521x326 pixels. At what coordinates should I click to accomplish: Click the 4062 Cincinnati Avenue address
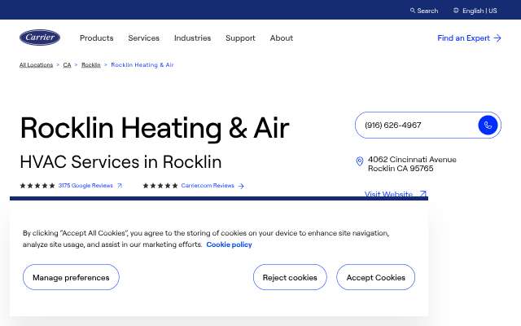point(412,164)
